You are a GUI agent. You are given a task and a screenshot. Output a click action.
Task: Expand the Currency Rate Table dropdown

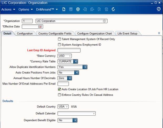point(76,61)
